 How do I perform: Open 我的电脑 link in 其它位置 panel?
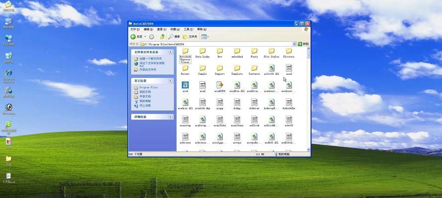(x=145, y=101)
